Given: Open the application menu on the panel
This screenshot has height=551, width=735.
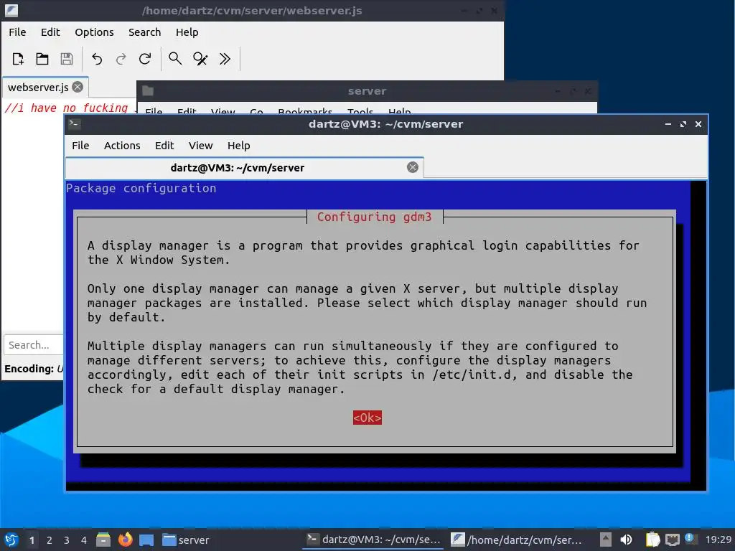Looking at the screenshot, I should (11, 540).
